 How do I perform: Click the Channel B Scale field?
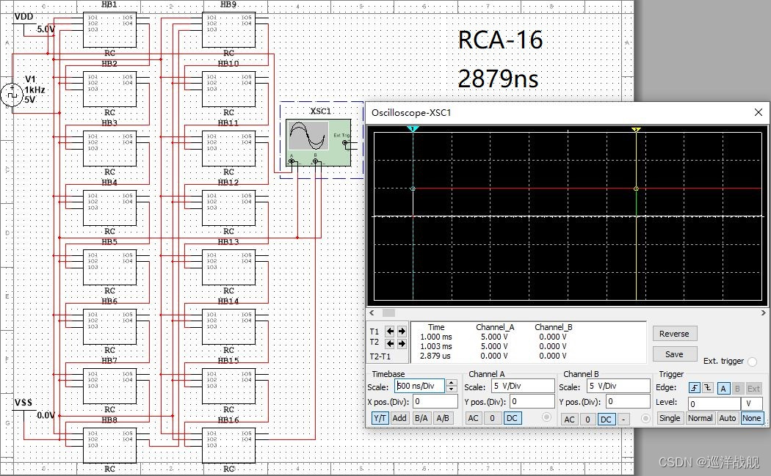(x=618, y=386)
